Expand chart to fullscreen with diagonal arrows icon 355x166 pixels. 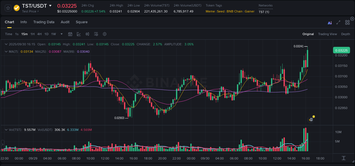338,23
